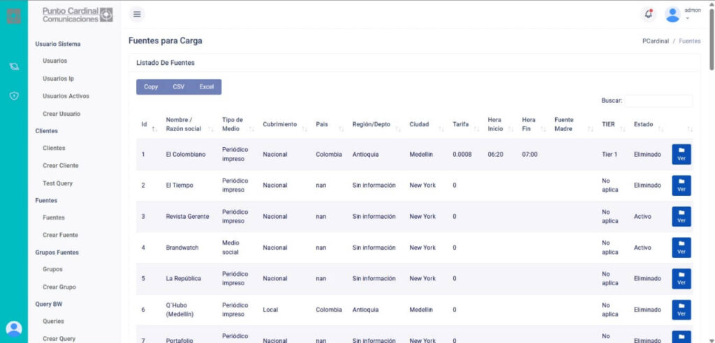
Task: Sort by Fuente Madre column
Action: point(574,124)
